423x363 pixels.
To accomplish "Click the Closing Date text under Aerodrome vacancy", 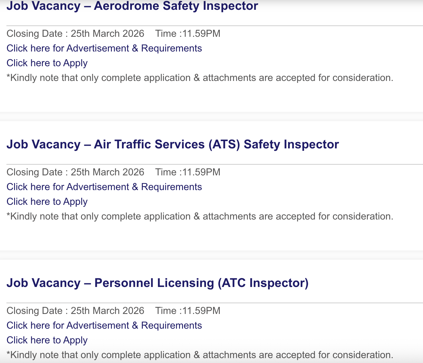I will (75, 34).
